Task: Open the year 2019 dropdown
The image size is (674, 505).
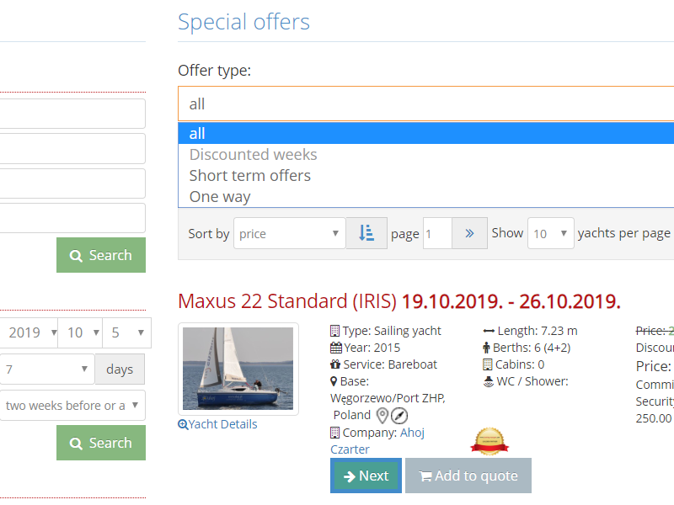Action: pos(29,332)
